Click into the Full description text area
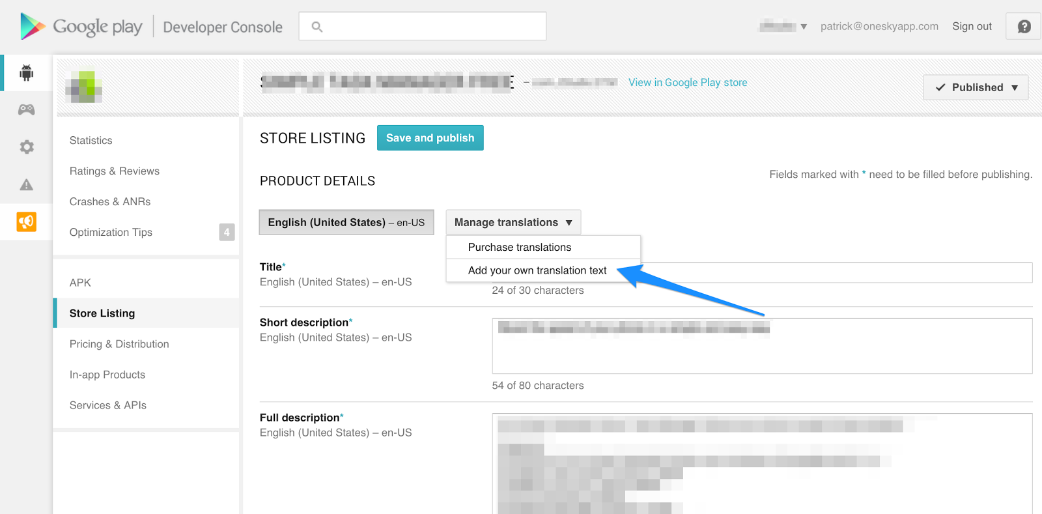1042x514 pixels. pos(762,463)
